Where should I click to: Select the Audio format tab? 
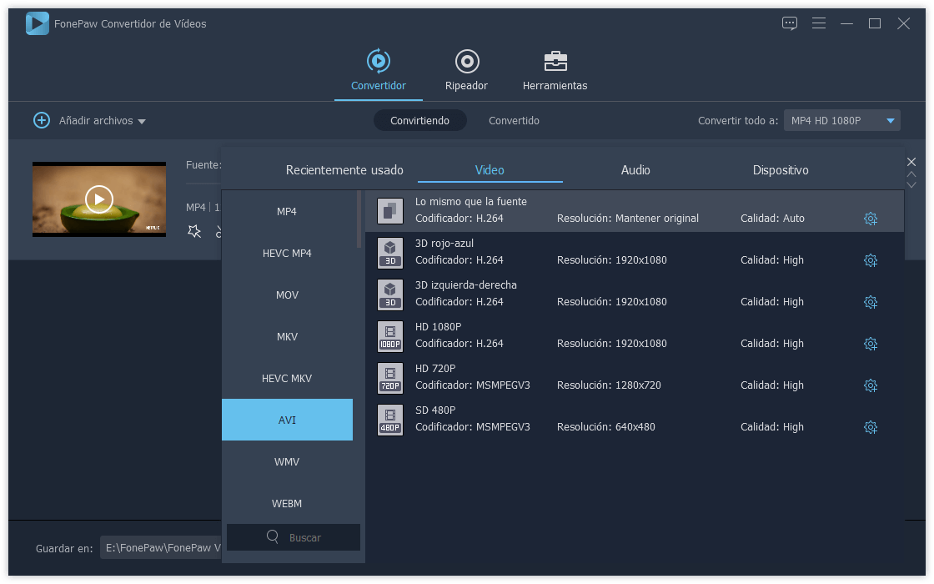pos(635,170)
